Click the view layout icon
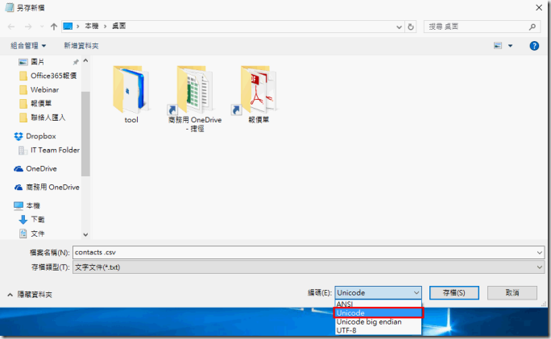551x339 pixels. [x=498, y=46]
